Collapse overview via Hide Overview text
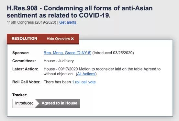The width and height of the screenshot is (179, 121). click(58, 39)
